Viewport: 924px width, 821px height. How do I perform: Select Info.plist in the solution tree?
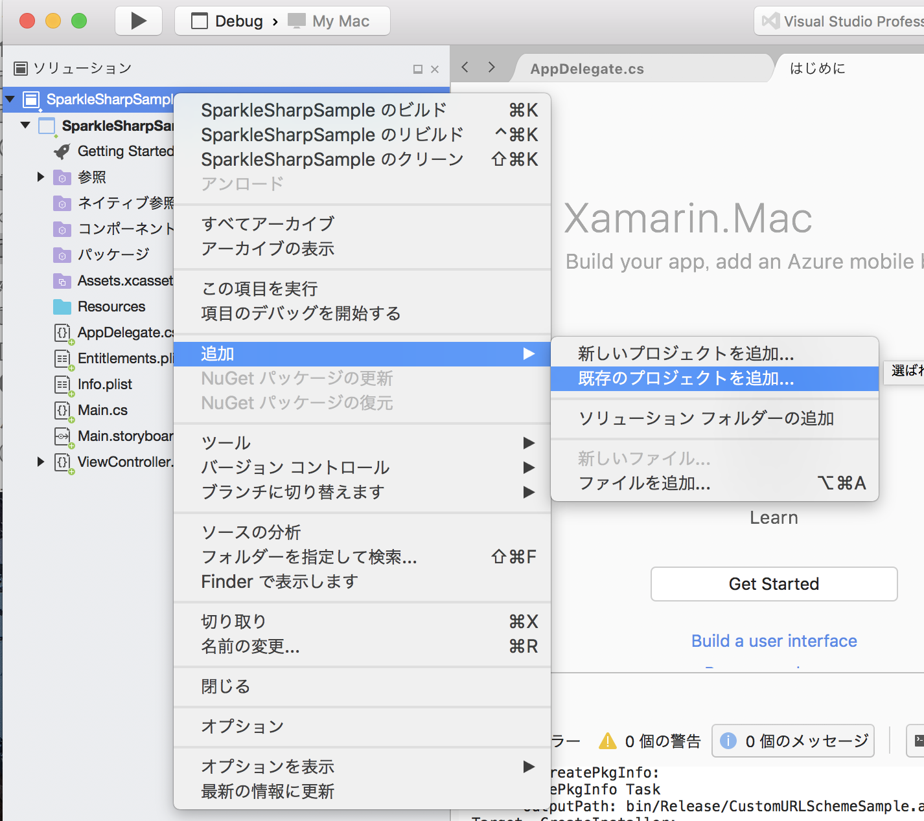tap(105, 384)
